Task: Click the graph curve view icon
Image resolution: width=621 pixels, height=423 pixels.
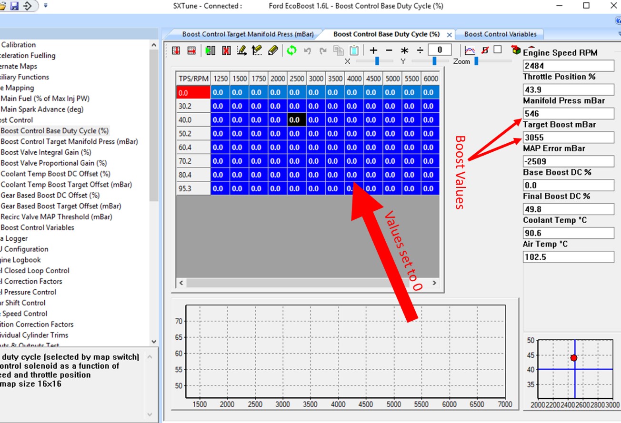Action: click(x=470, y=50)
